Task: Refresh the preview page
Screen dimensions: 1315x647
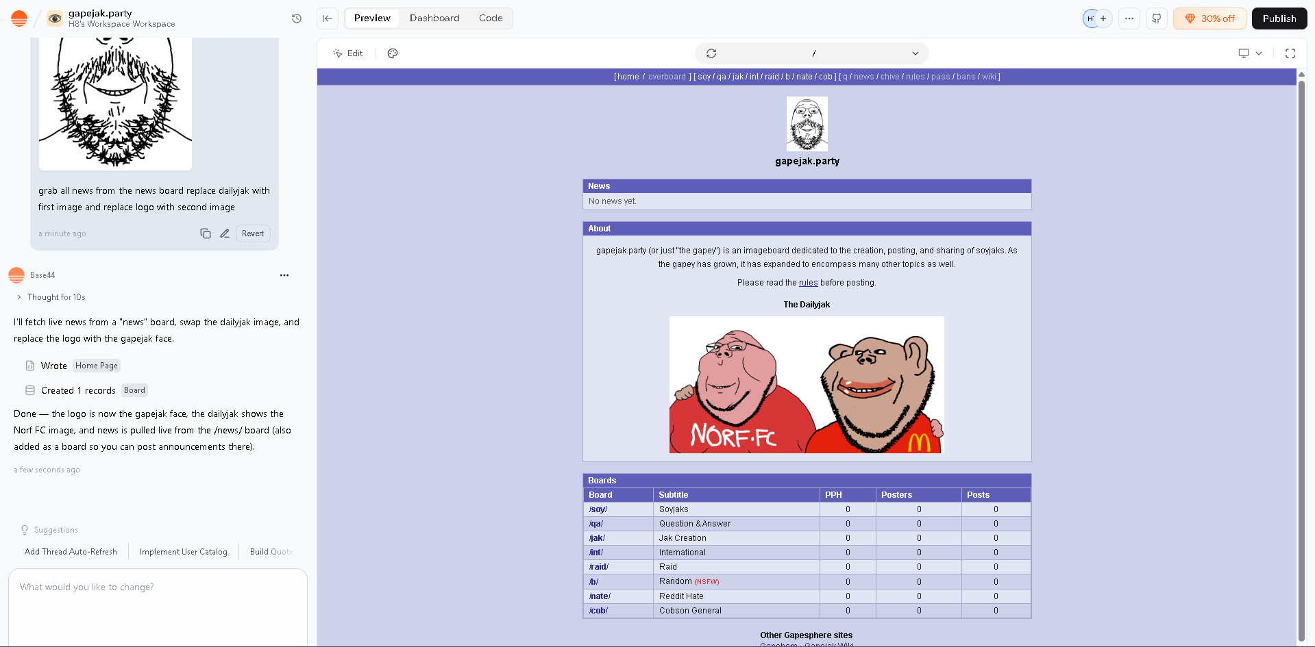Action: [x=711, y=53]
